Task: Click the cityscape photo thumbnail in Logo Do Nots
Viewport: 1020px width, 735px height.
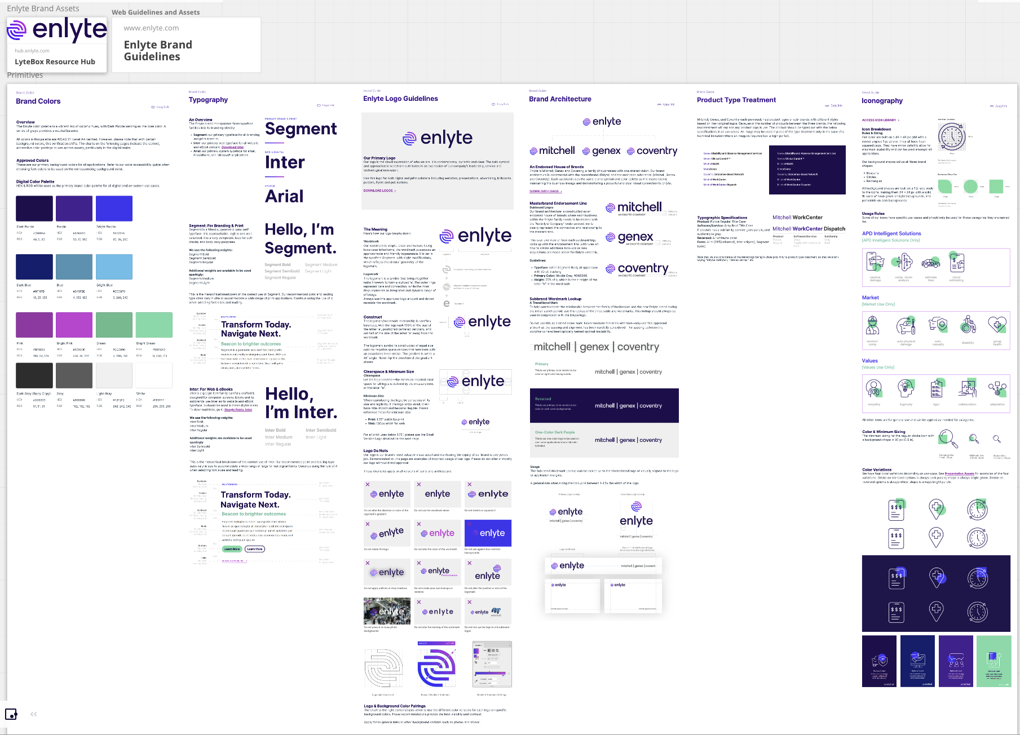Action: (x=387, y=611)
